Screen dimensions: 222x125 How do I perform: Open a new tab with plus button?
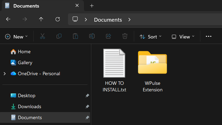pos(92,6)
